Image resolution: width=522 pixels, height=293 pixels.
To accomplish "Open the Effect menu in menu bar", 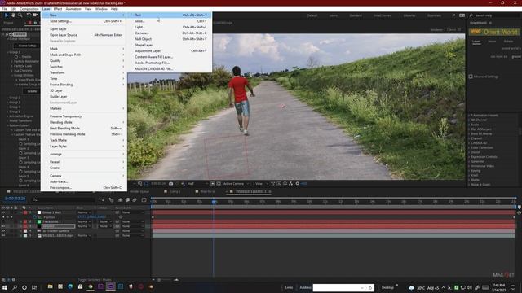I will tap(58, 9).
